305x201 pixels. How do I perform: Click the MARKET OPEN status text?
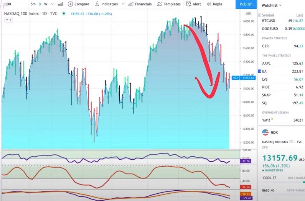pyautogui.click(x=274, y=170)
